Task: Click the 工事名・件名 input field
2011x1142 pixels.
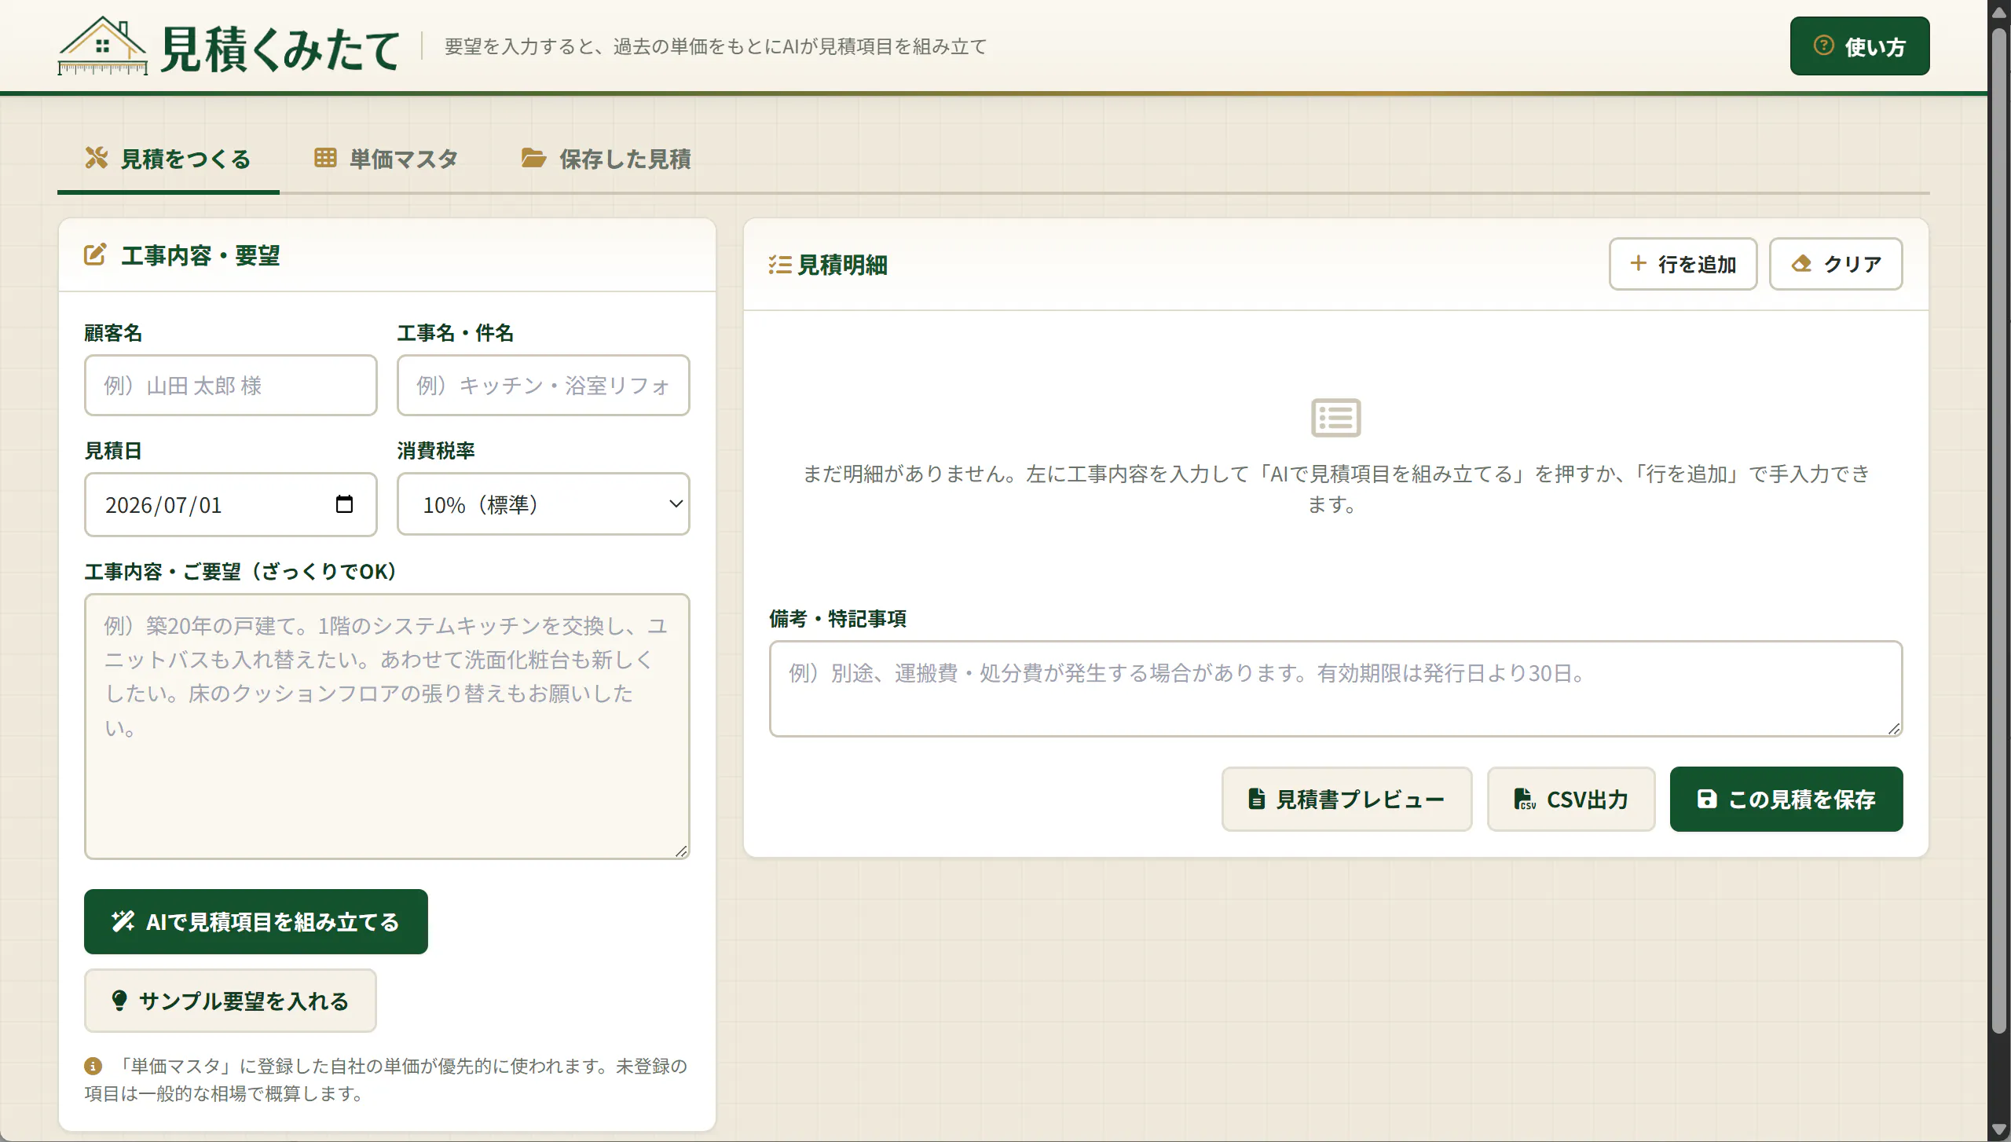Action: 543,385
